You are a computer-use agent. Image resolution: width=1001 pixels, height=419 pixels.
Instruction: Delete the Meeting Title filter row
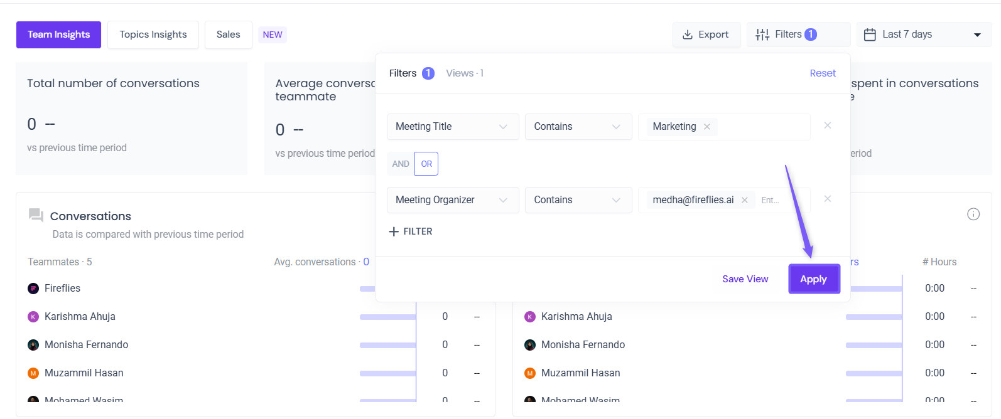point(828,125)
